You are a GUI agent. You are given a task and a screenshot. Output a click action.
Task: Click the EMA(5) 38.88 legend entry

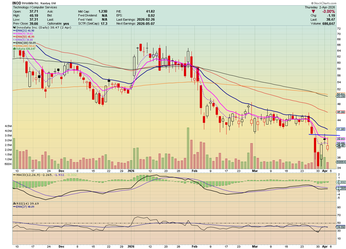[x=23, y=40]
